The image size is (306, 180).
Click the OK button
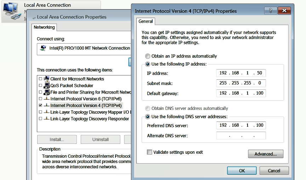pos(242,171)
